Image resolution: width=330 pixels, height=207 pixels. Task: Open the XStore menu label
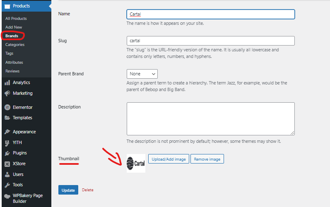(x=19, y=164)
